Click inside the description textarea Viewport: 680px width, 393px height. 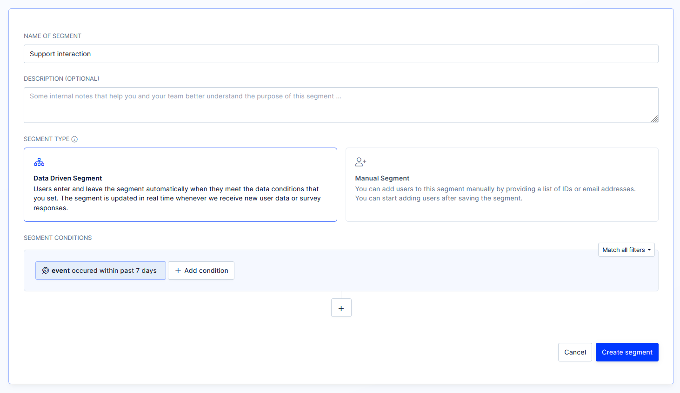[341, 105]
